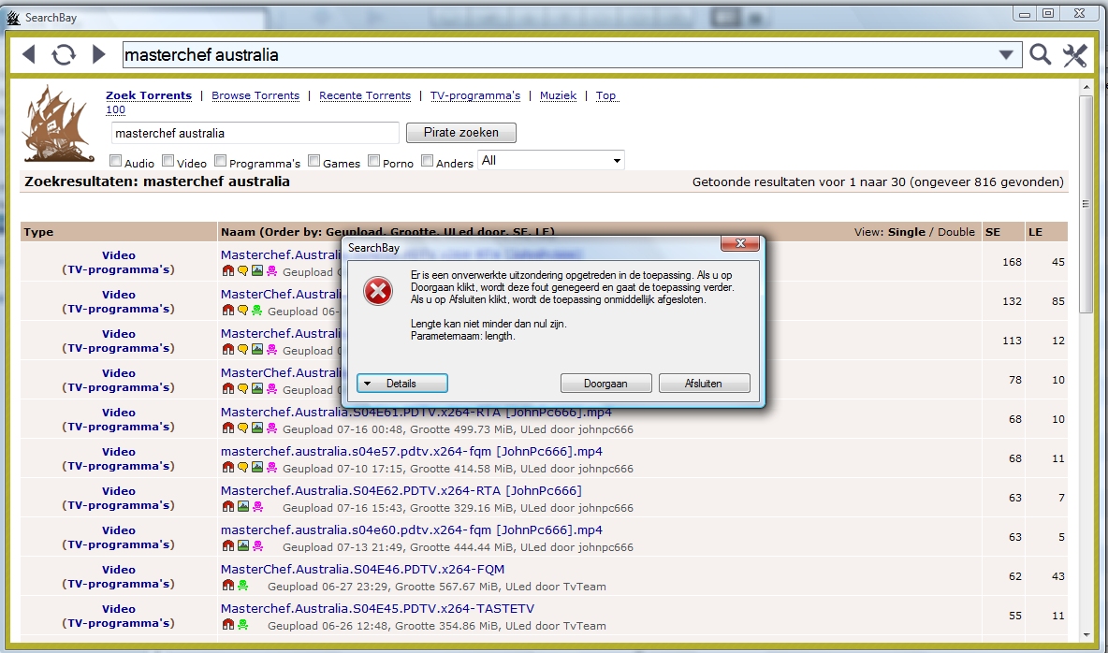
Task: Open settings via wrench and screwdriver icon
Action: click(x=1075, y=54)
